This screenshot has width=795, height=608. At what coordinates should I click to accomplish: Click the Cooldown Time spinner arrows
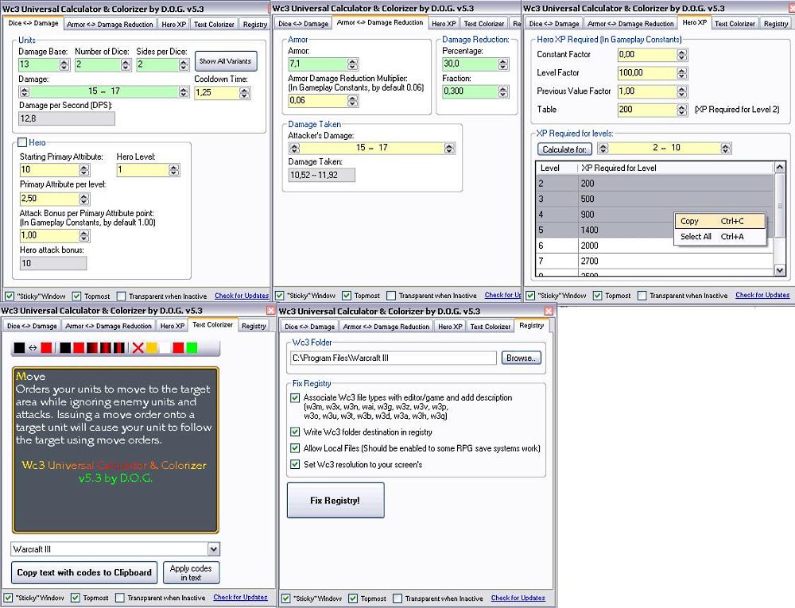(x=245, y=93)
